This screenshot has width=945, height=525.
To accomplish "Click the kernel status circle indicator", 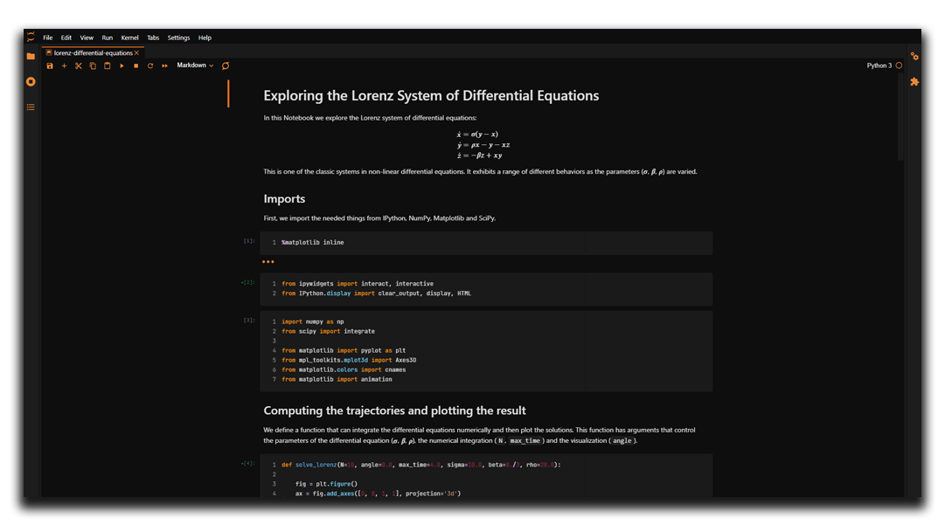I will 899,66.
